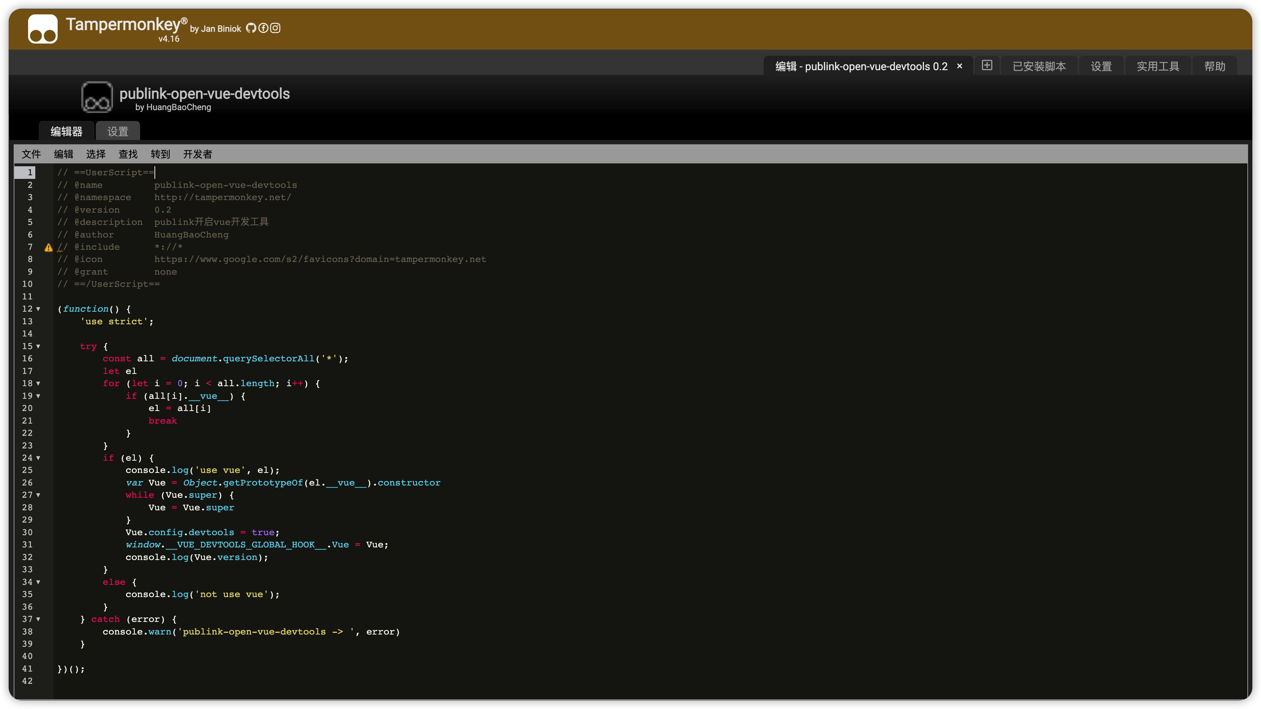Screen dimensions: 1261x709
Task: Click the publink script icon
Action: pos(97,98)
